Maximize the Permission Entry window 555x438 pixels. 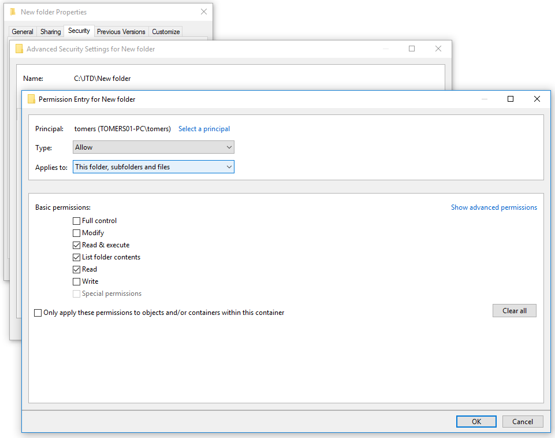coord(511,99)
